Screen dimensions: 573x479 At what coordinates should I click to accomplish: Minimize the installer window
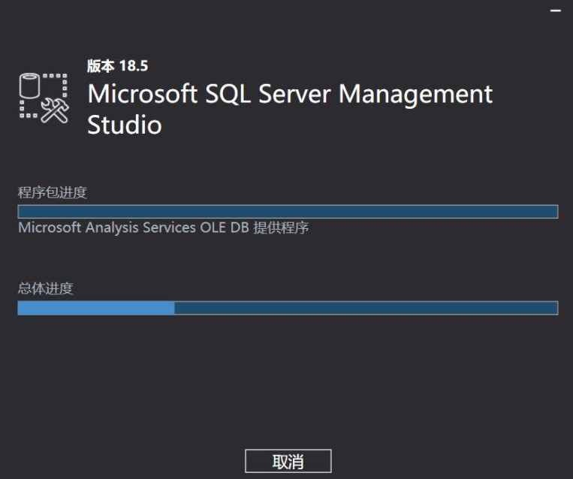tap(555, 11)
